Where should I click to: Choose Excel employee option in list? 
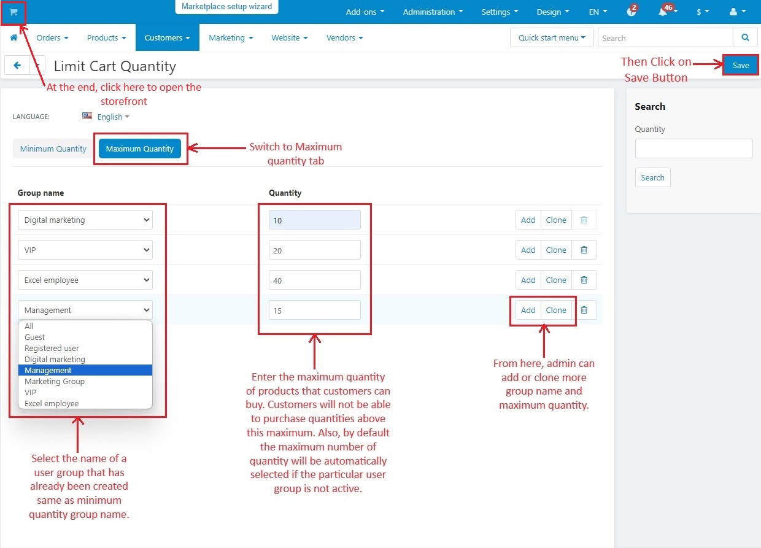click(x=85, y=403)
